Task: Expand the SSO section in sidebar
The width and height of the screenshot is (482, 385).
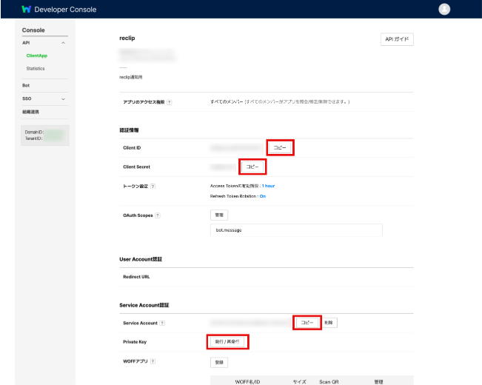Action: pyautogui.click(x=63, y=98)
